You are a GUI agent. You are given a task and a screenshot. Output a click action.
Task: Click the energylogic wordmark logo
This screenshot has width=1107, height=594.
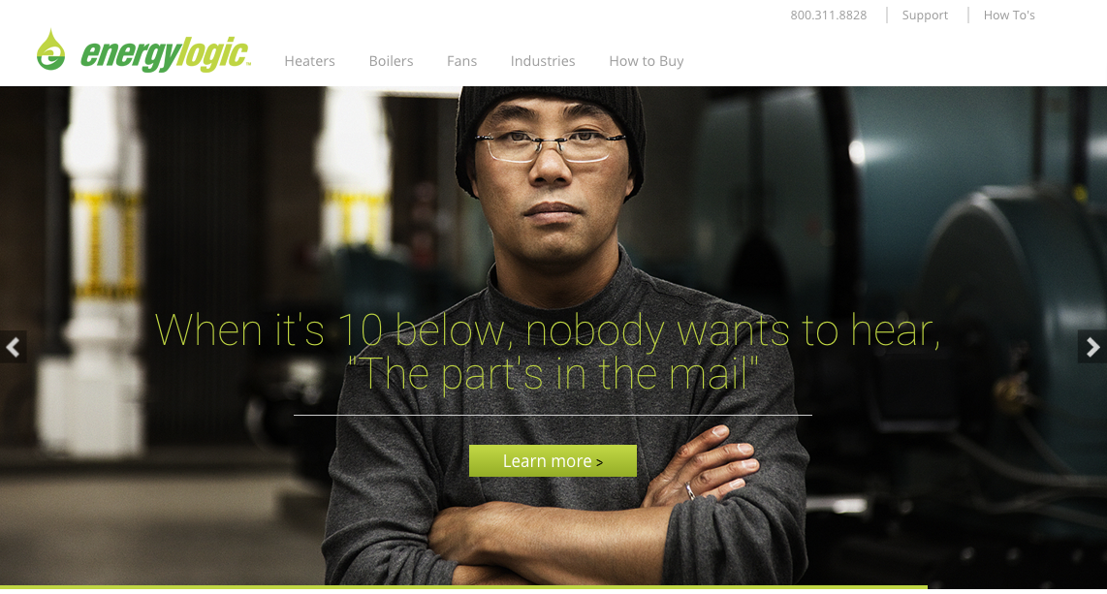tap(165, 54)
